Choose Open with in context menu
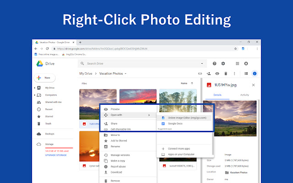 pos(128,115)
